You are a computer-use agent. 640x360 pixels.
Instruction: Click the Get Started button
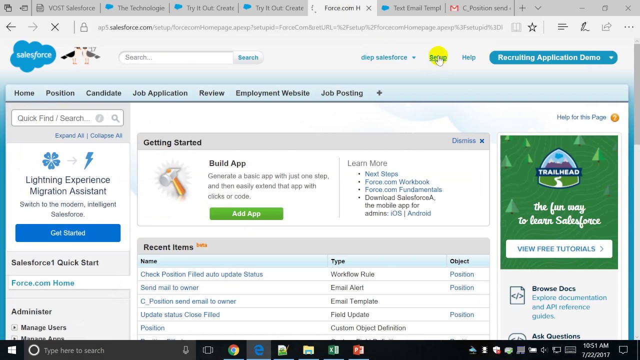pyautogui.click(x=68, y=233)
